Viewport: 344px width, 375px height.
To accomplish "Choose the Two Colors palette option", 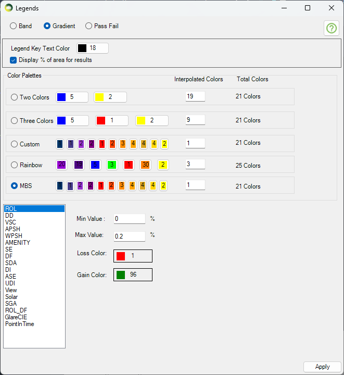I will (30, 97).
